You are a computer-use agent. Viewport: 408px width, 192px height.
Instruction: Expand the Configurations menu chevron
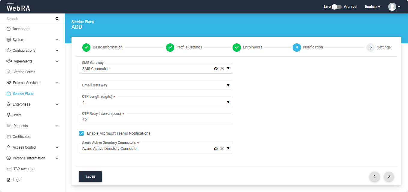(57, 51)
